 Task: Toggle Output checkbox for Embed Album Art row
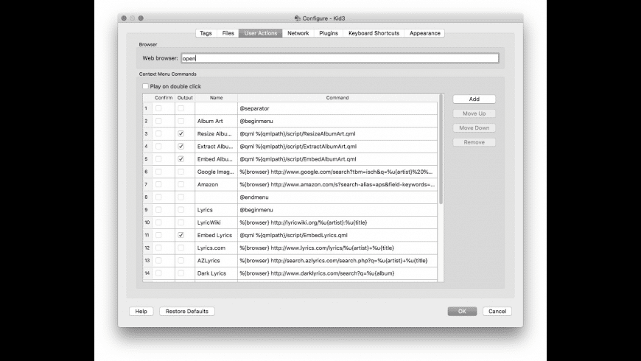(181, 159)
